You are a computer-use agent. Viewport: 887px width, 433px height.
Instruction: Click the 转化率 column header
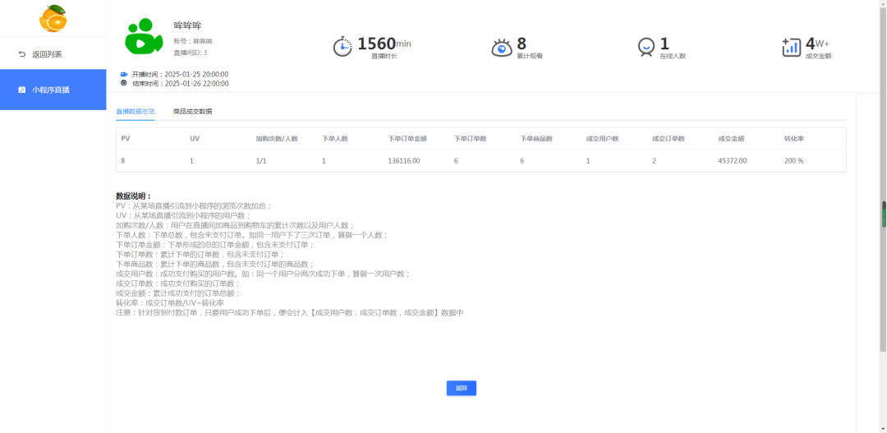point(793,139)
